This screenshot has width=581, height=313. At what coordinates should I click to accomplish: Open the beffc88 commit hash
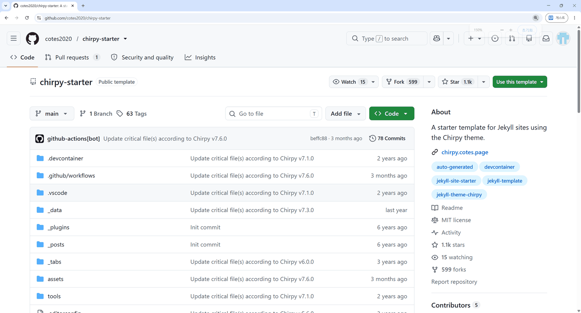318,138
